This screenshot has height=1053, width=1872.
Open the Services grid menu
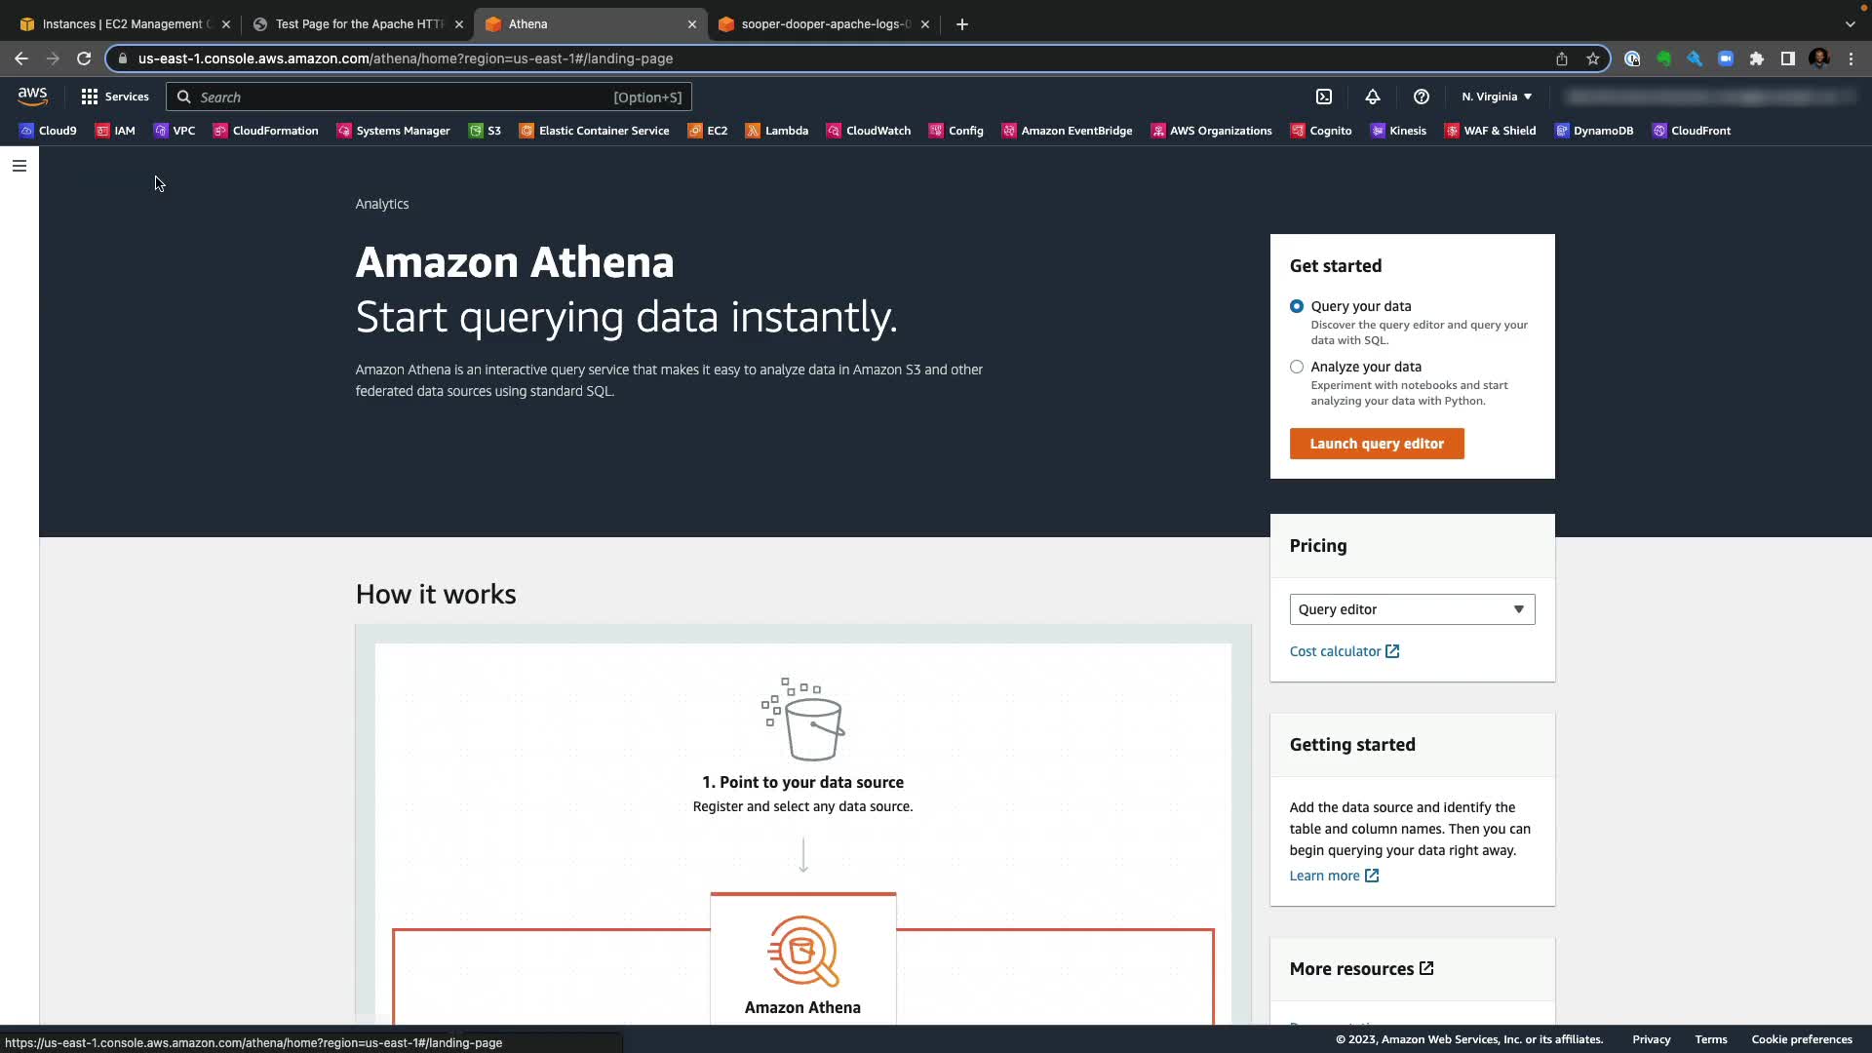115,97
